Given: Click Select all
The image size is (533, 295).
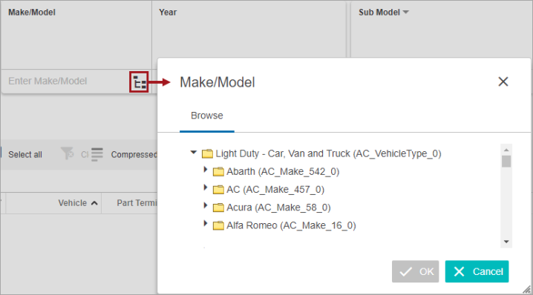Looking at the screenshot, I should [x=25, y=155].
